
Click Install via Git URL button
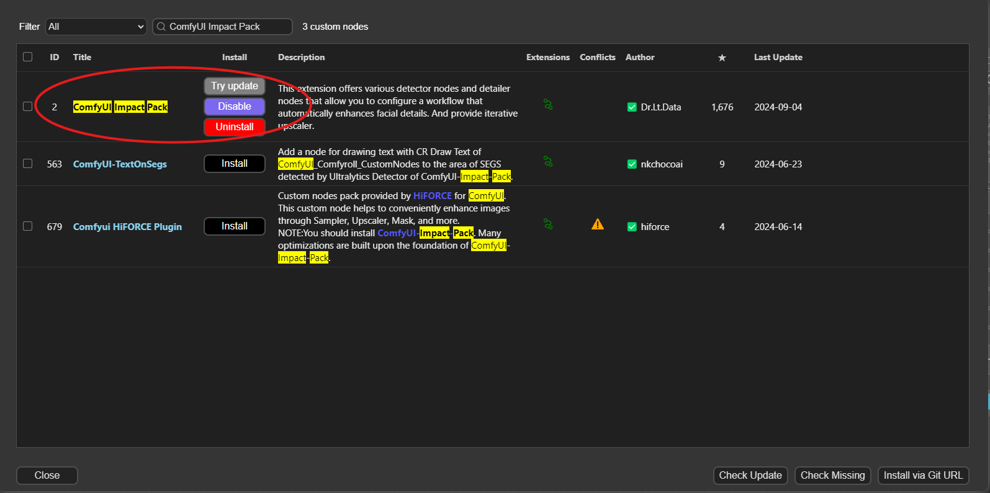click(924, 476)
